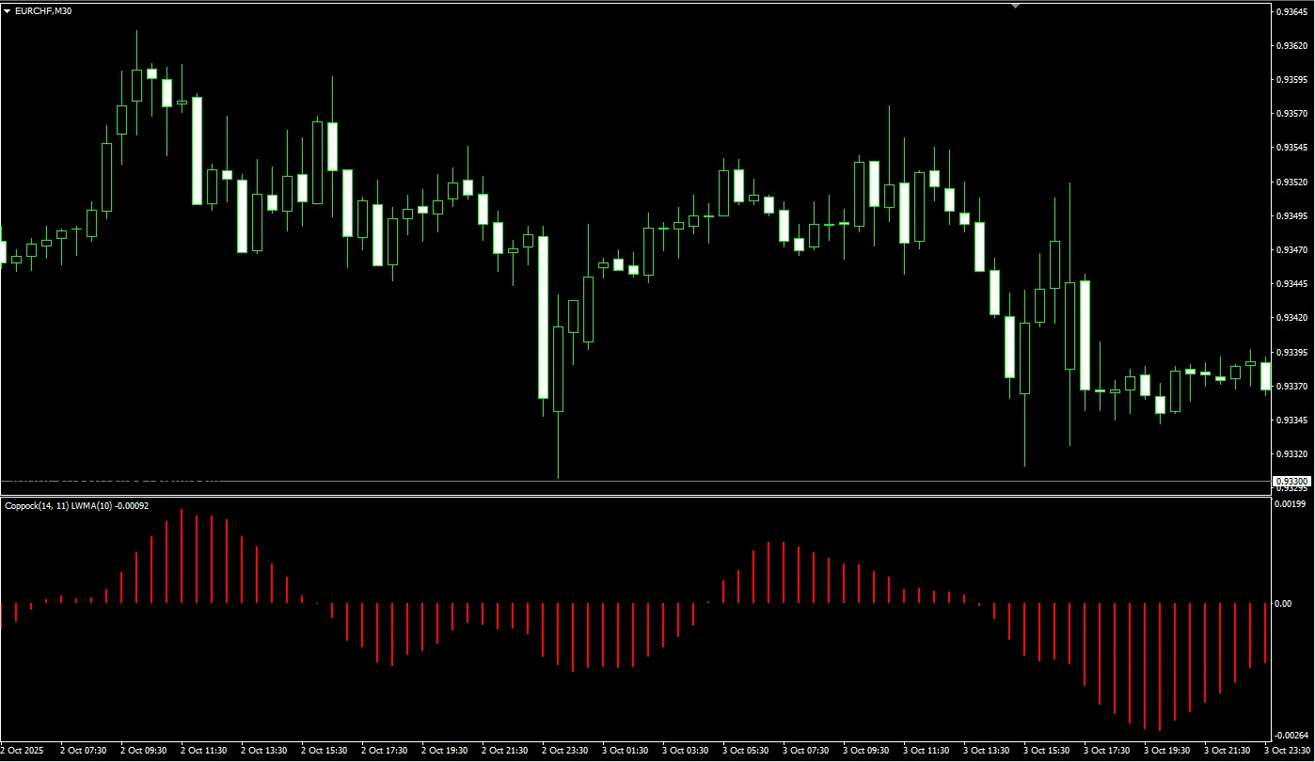Click the 3 Oct 11:30 time label
This screenshot has height=762, width=1315.
pos(926,751)
